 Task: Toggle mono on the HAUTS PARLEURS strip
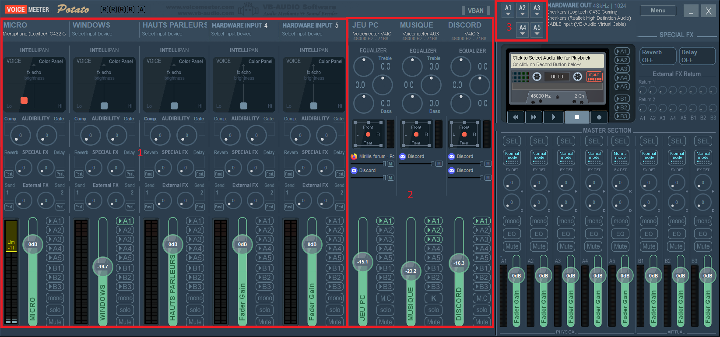click(195, 298)
